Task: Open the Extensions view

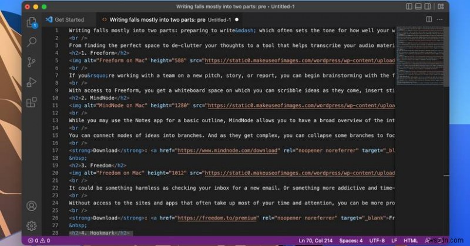Action: (32, 102)
